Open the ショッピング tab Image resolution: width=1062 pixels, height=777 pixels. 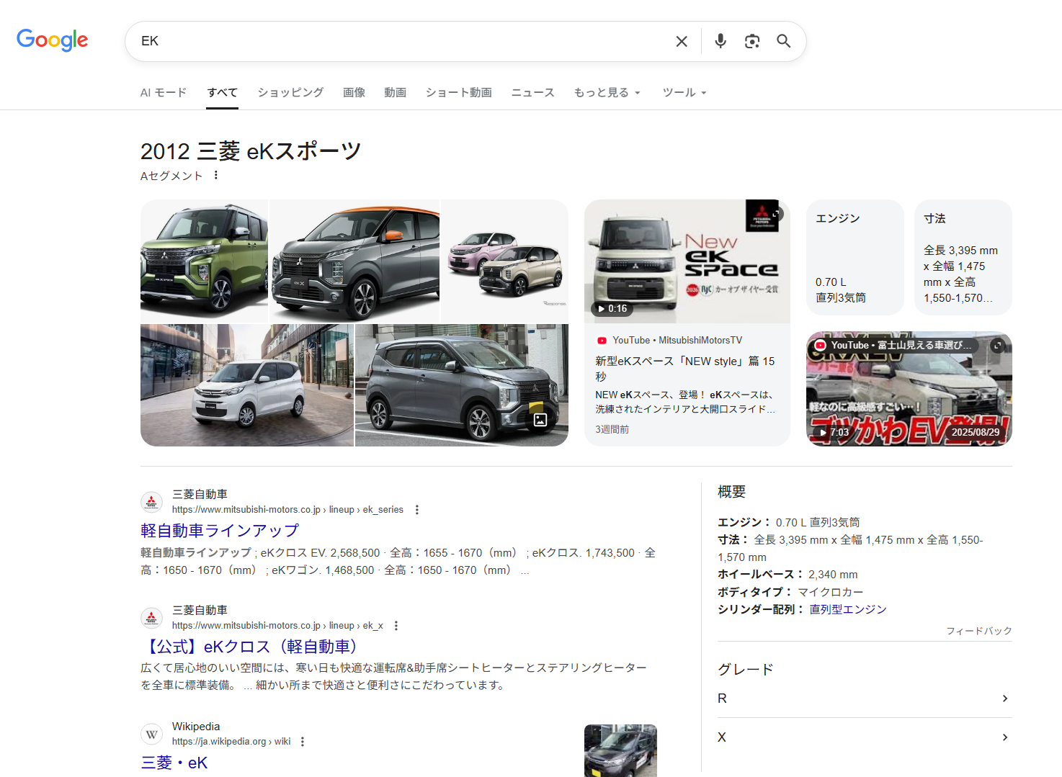290,92
